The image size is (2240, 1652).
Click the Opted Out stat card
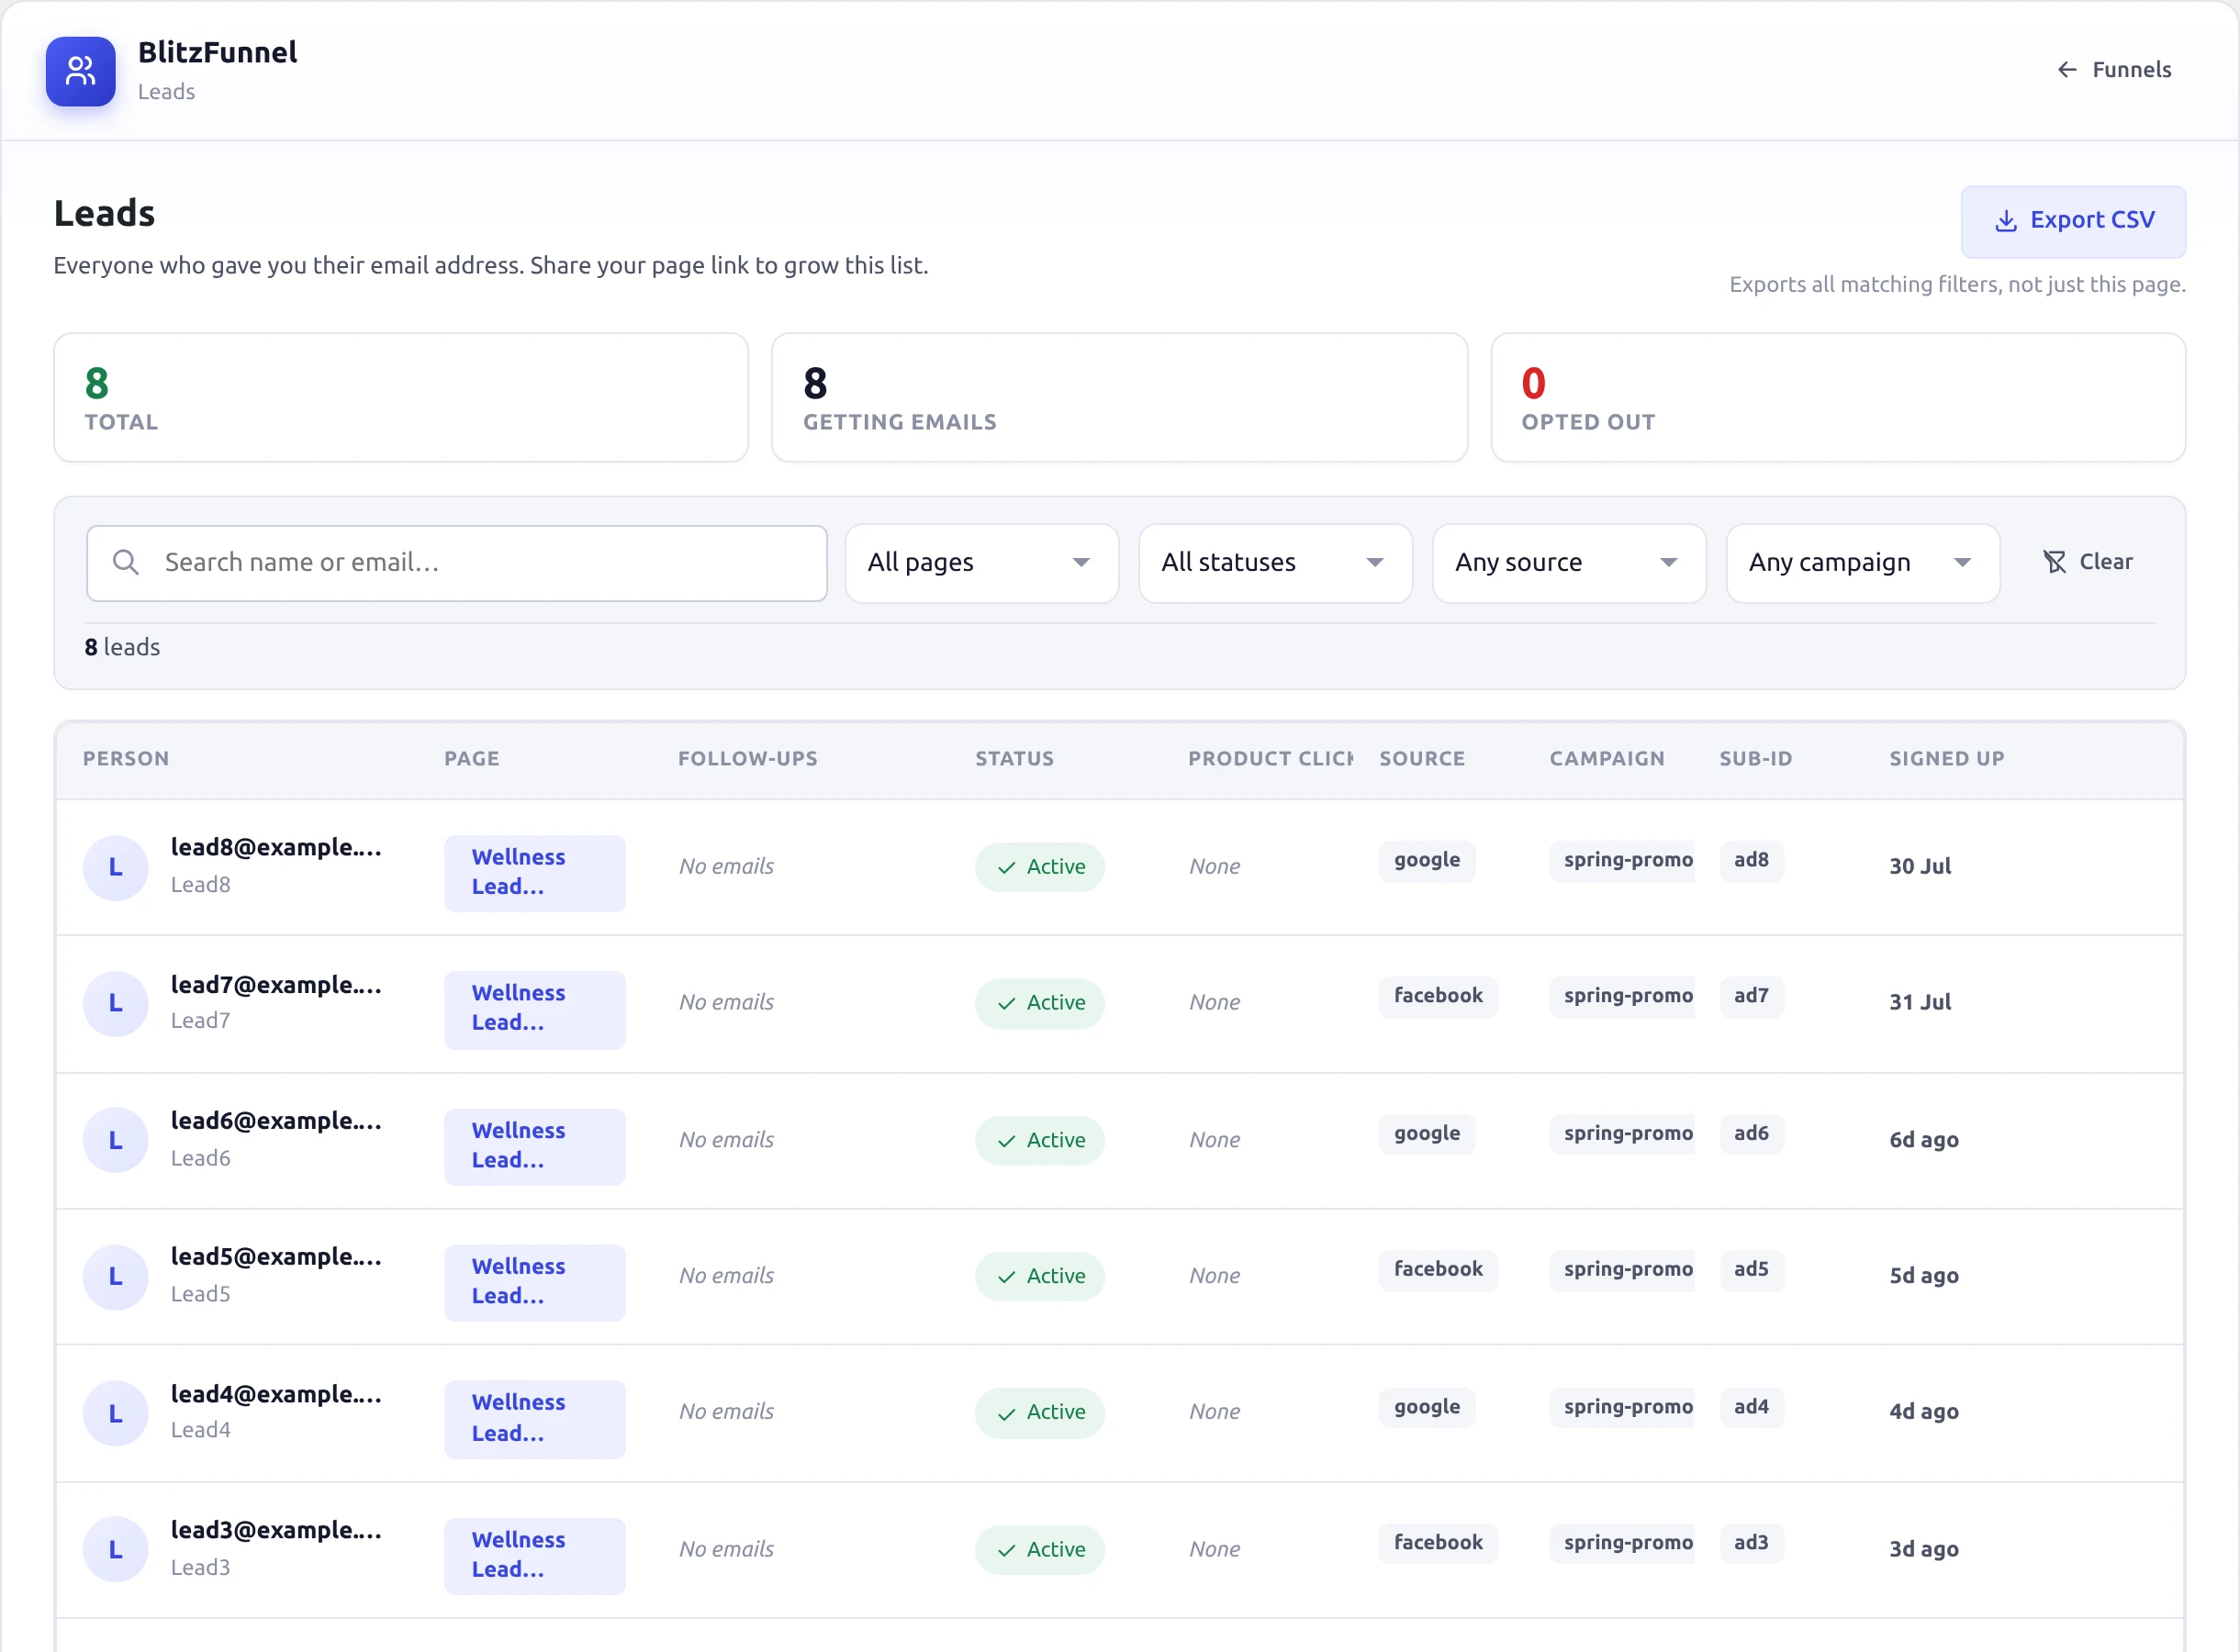point(1838,397)
